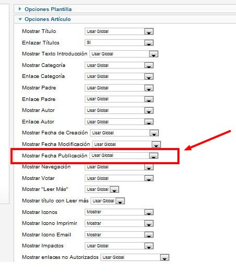This screenshot has height=273, width=236.
Task: Open the Mostrar Icono Imprimir dropdown
Action: pyautogui.click(x=119, y=223)
